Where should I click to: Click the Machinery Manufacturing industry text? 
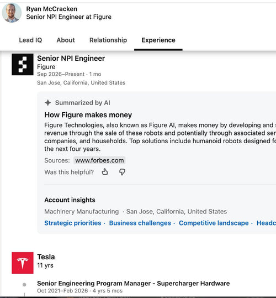pos(82,212)
